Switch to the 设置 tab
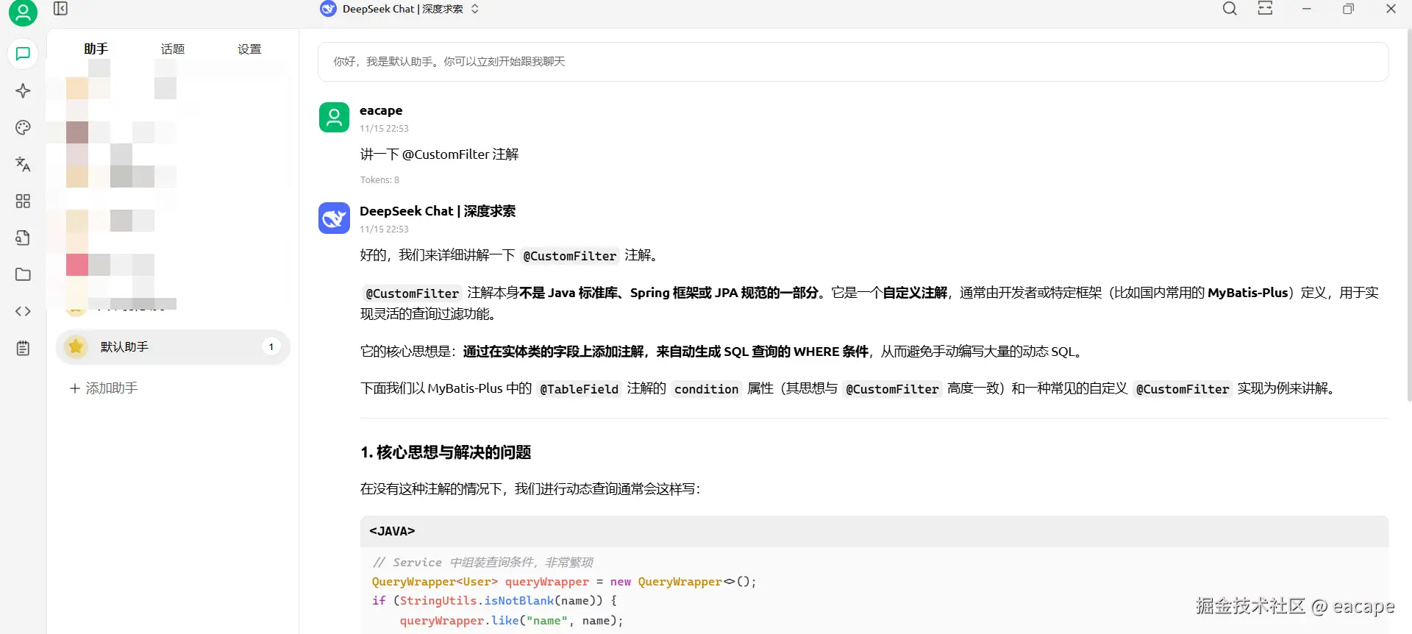 (x=249, y=49)
